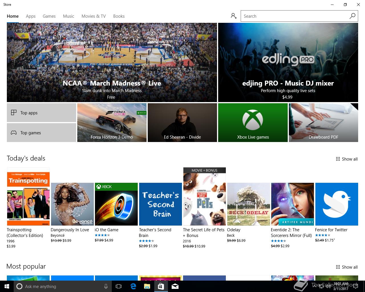Click the Cortana 'Ask me anything' box
The width and height of the screenshot is (365, 292).
tap(62, 286)
